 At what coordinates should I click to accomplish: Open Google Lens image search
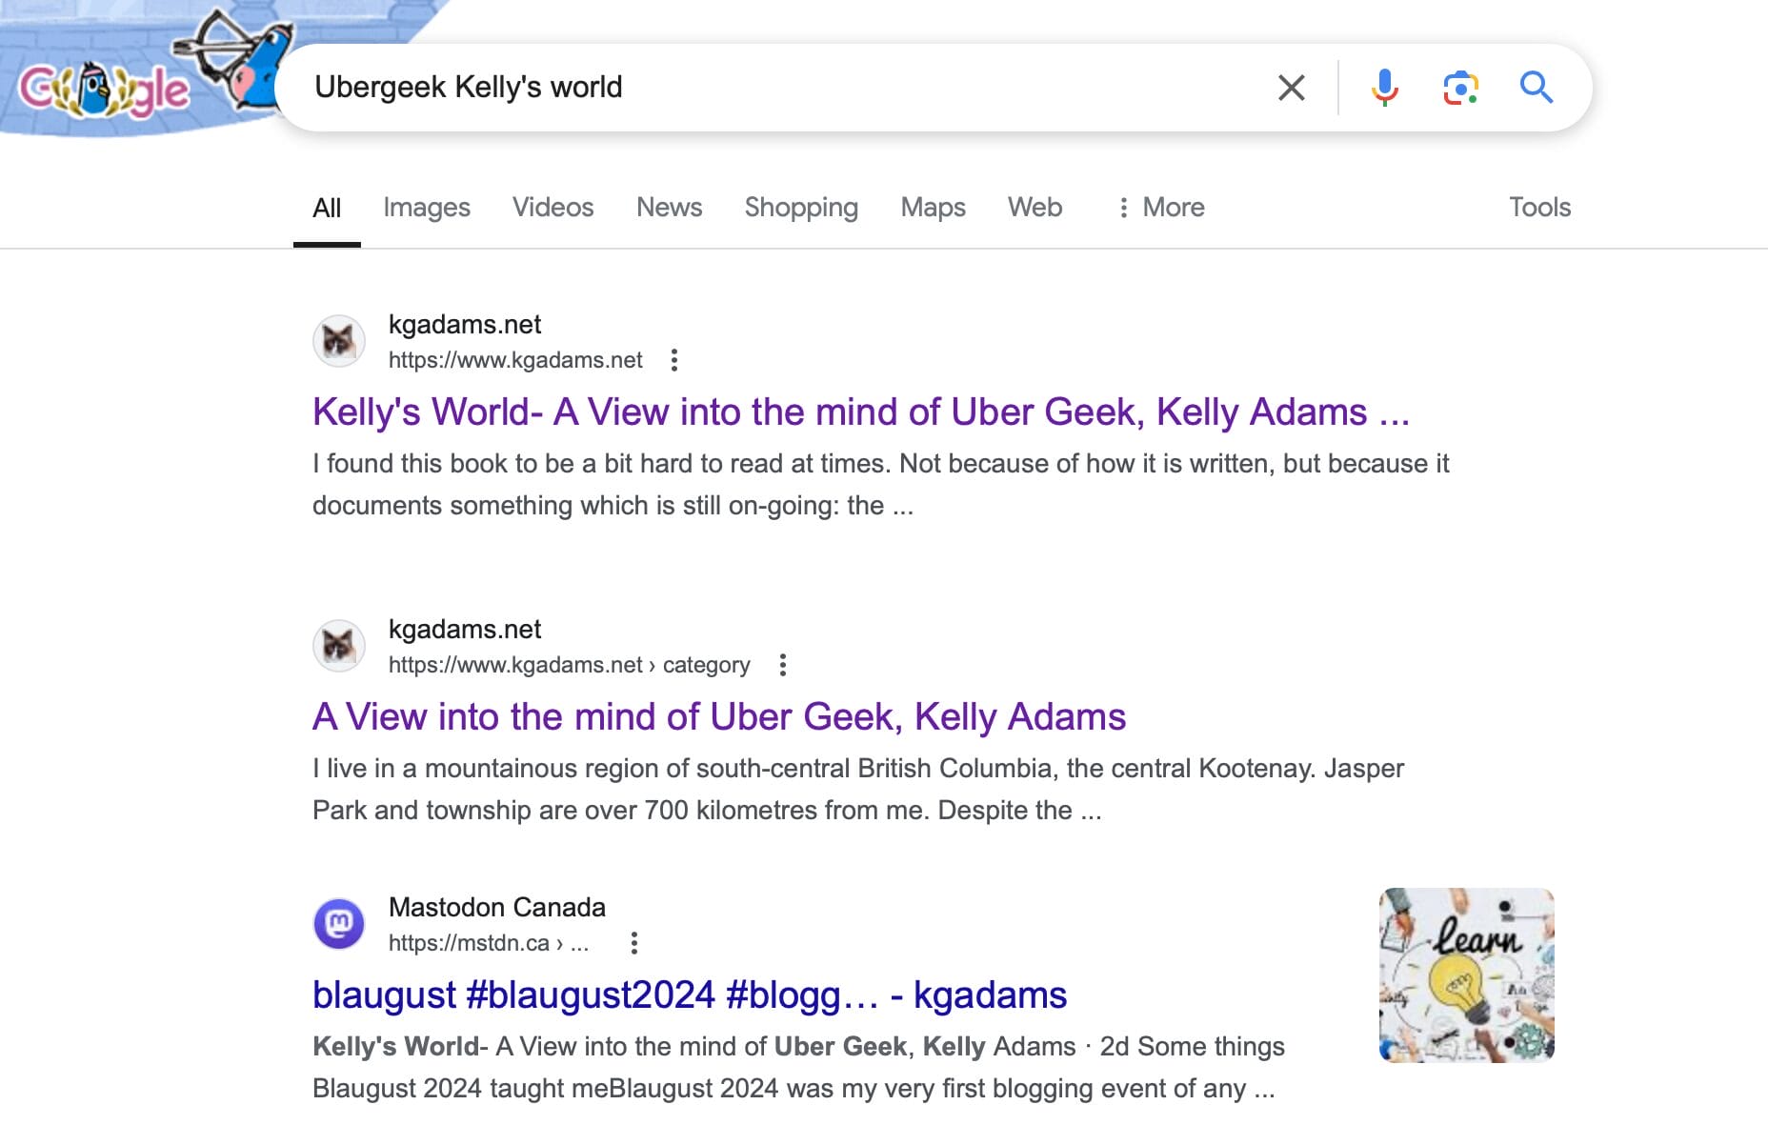click(1459, 88)
